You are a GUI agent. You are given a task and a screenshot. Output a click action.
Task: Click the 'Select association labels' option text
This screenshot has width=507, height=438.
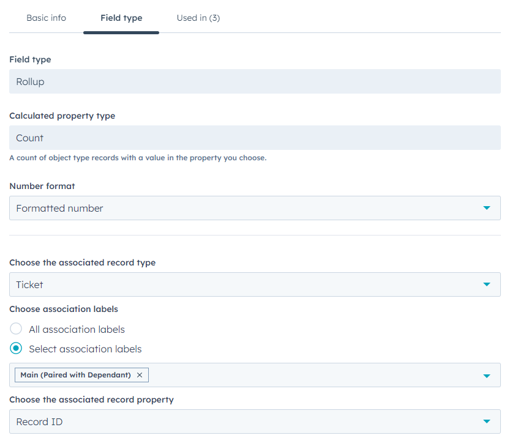click(x=85, y=349)
